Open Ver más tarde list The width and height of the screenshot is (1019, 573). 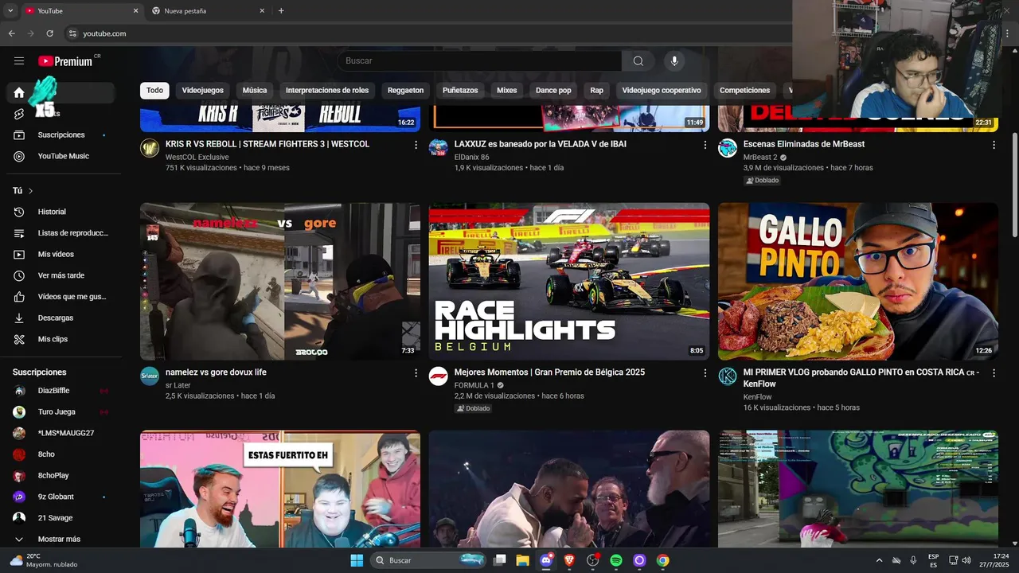coord(61,275)
